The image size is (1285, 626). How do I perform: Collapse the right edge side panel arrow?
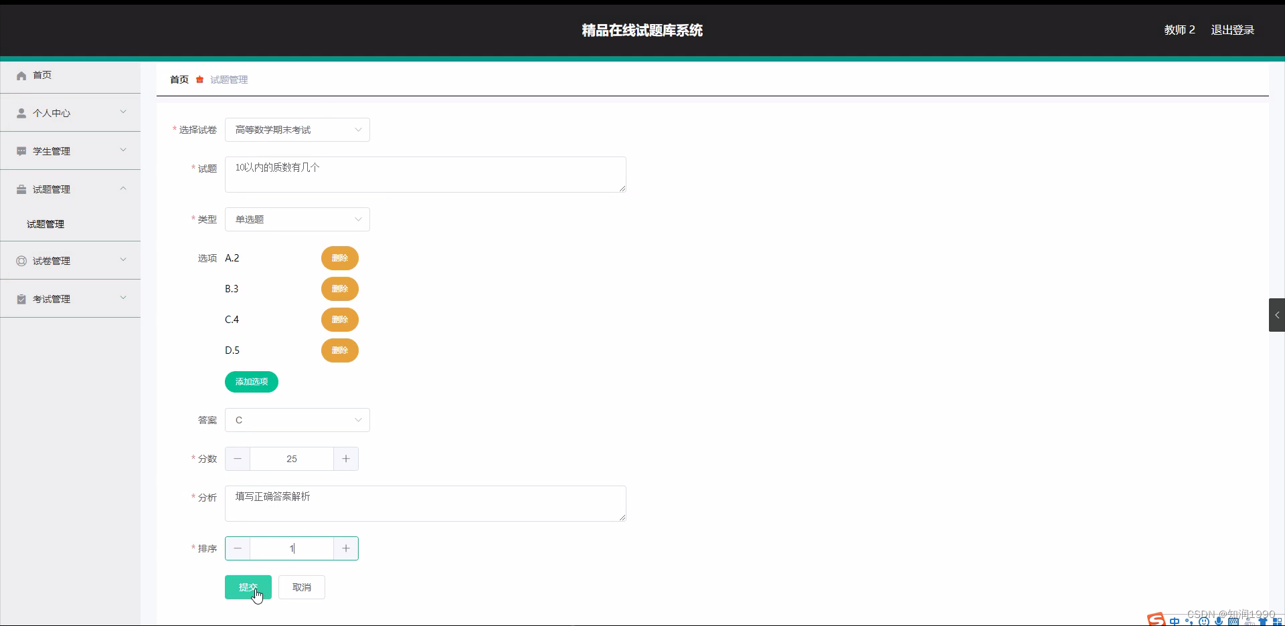coord(1277,314)
